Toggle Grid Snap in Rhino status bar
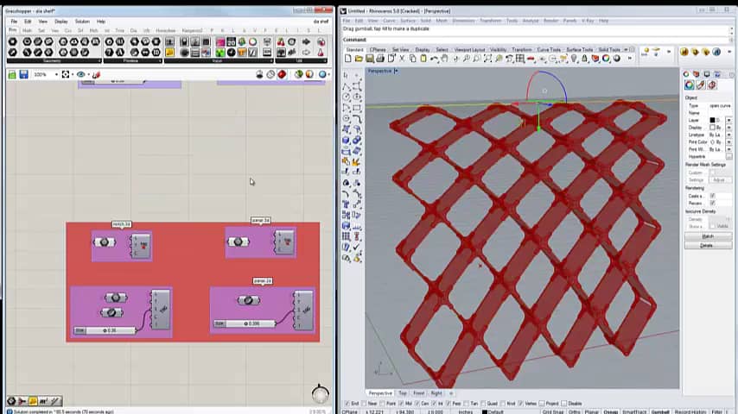The height and width of the screenshot is (414, 738). pyautogui.click(x=552, y=411)
